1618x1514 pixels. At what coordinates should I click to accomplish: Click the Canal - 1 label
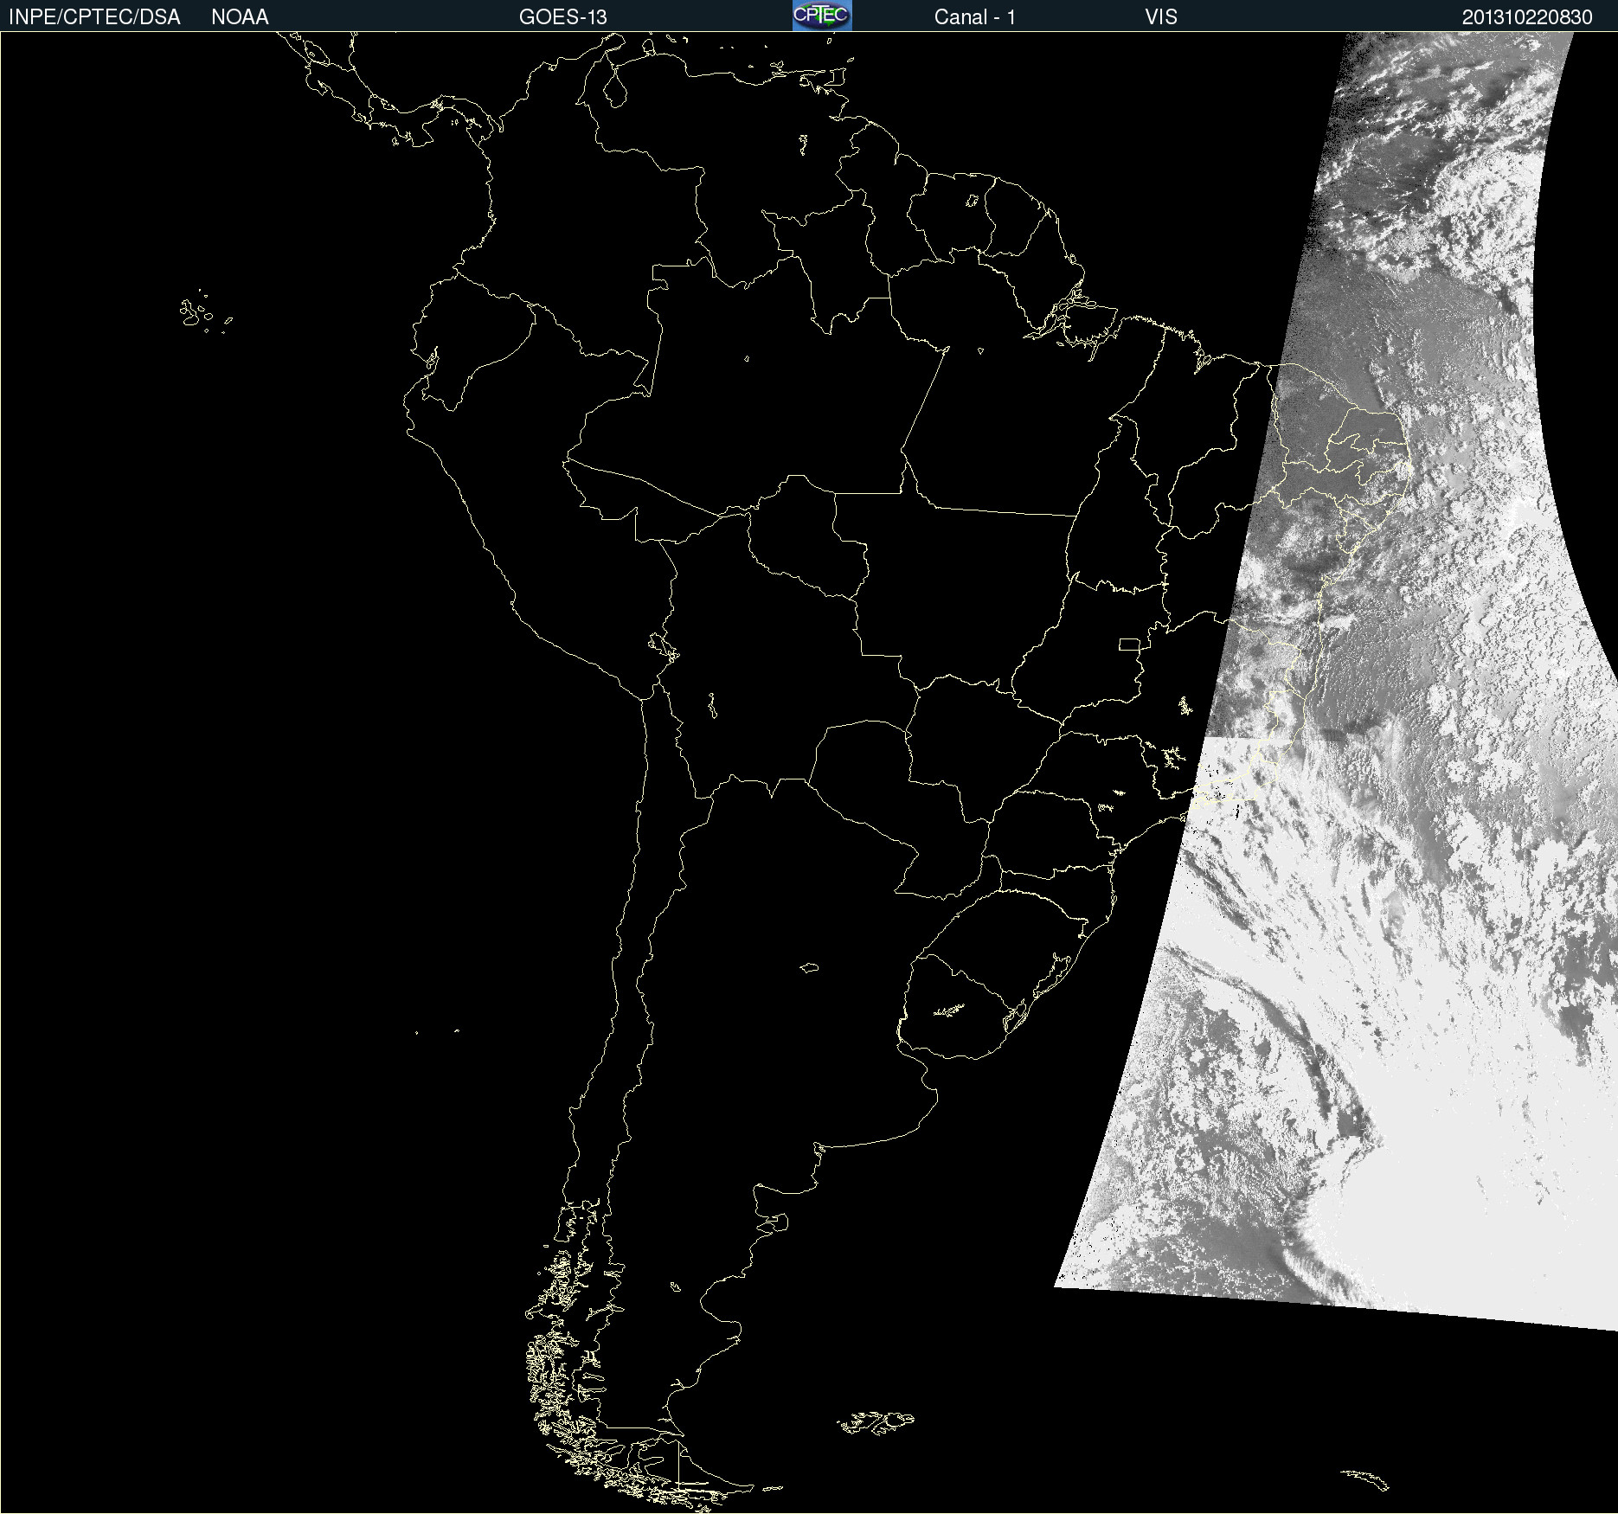tap(974, 17)
